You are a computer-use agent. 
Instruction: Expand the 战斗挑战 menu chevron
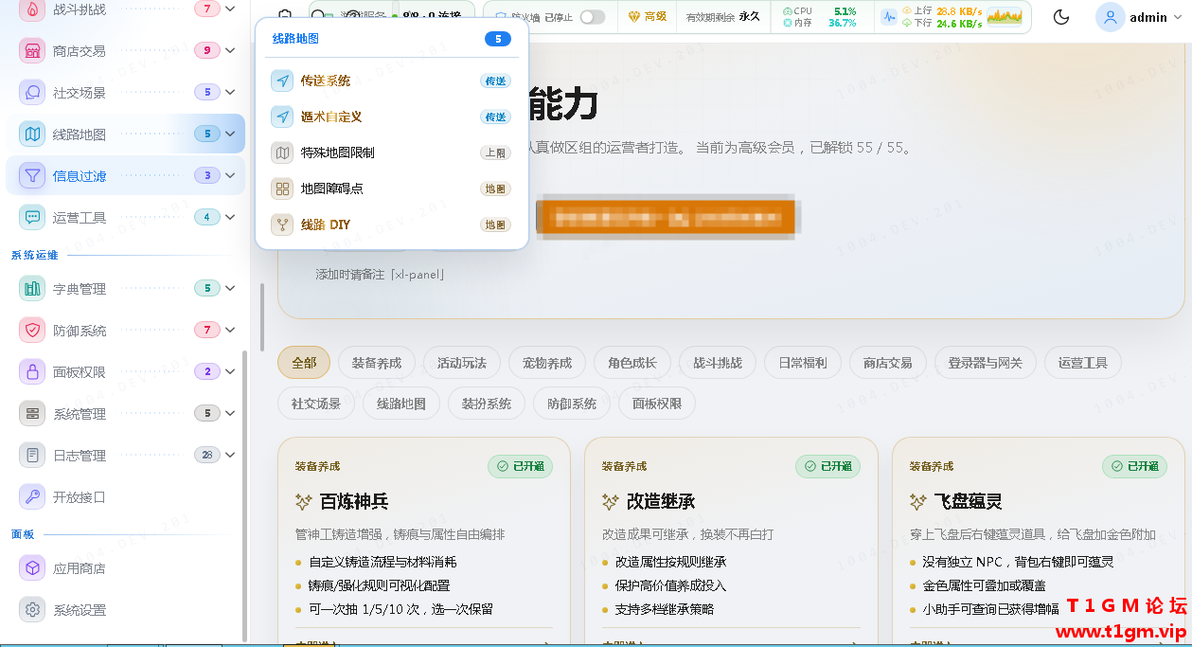tap(230, 9)
